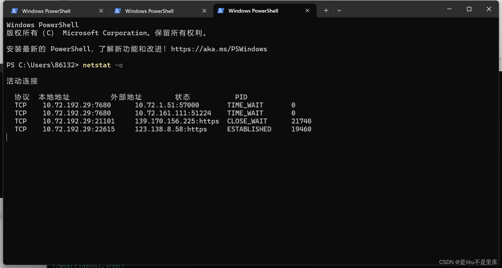502x268 pixels.
Task: Click PowerShell icon on first tab
Action: coord(14,11)
